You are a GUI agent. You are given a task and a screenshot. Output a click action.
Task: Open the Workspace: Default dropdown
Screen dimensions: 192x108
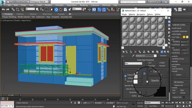[x=39, y=2]
